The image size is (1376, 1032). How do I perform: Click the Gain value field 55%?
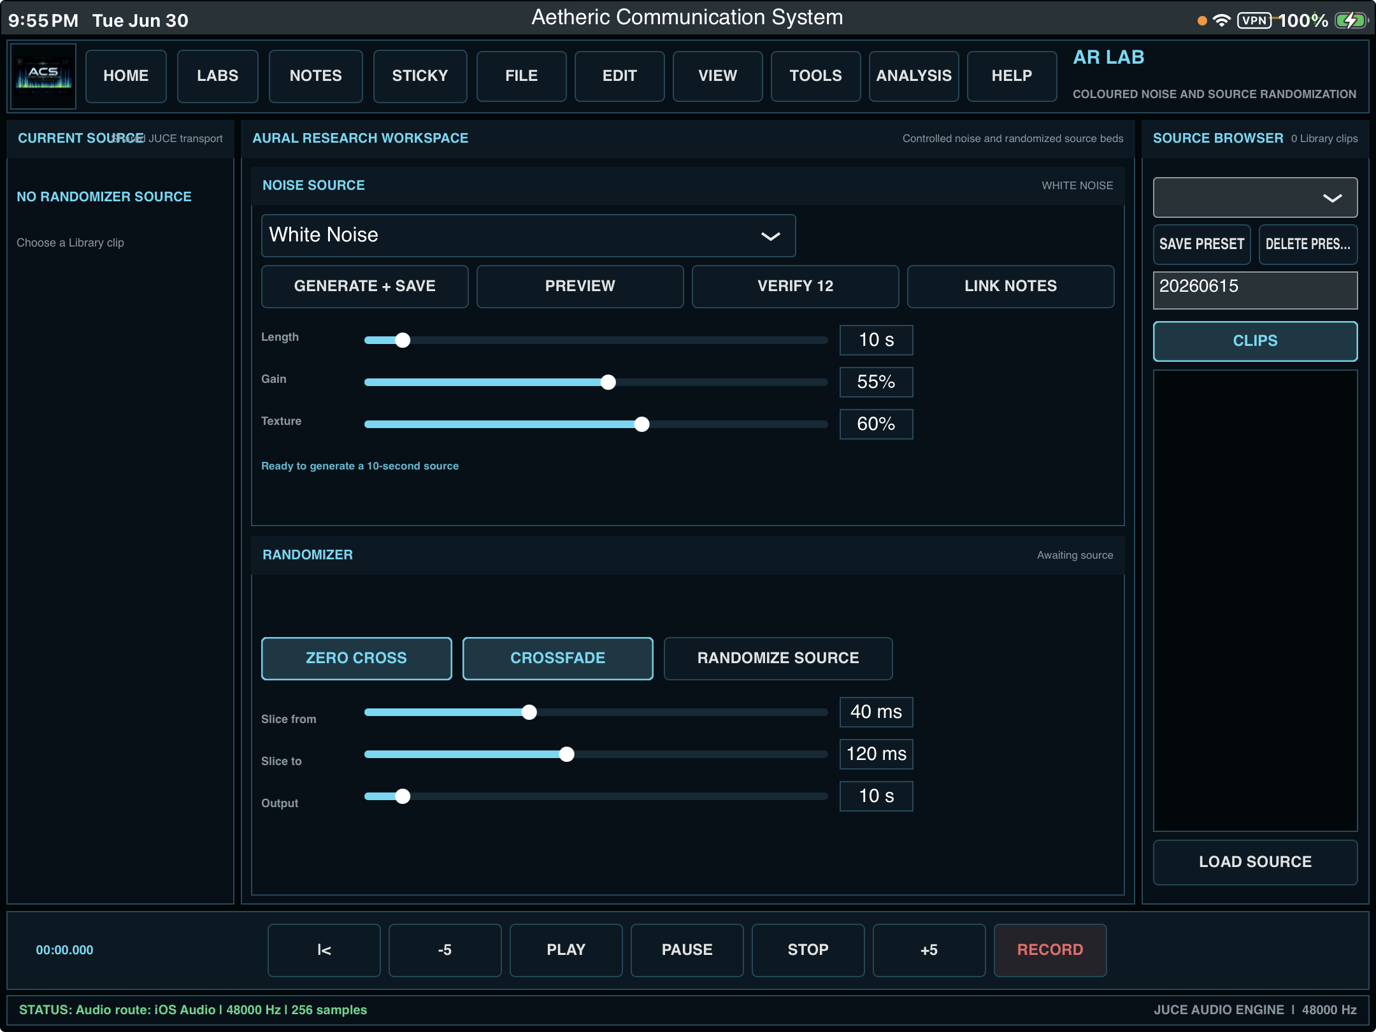(877, 382)
